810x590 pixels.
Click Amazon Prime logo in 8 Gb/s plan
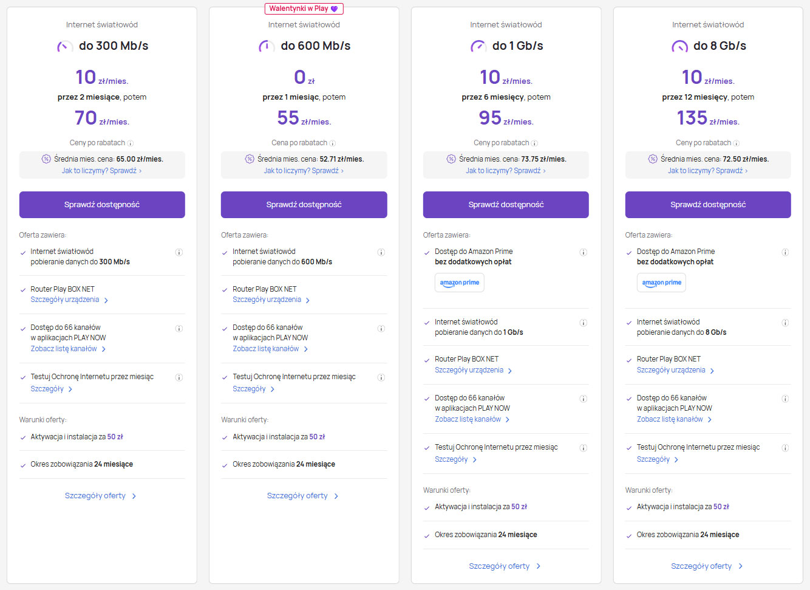pos(661,283)
